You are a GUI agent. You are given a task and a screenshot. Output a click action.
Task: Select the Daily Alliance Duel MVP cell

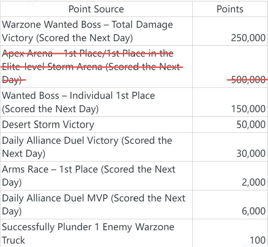pos(94,205)
